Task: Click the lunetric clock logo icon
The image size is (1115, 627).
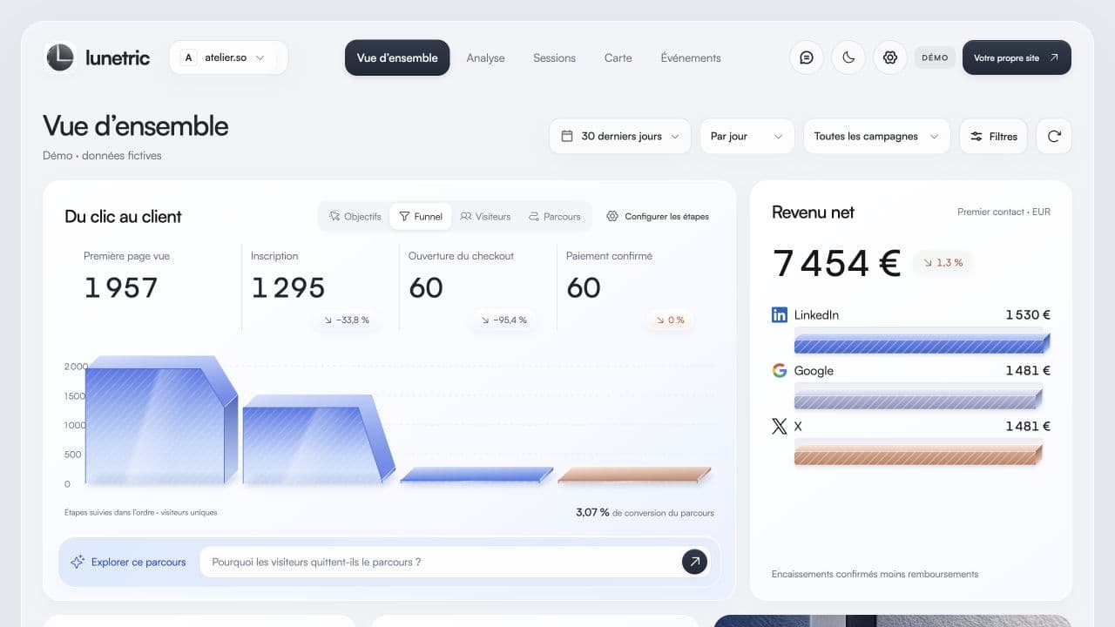Action: pyautogui.click(x=60, y=57)
